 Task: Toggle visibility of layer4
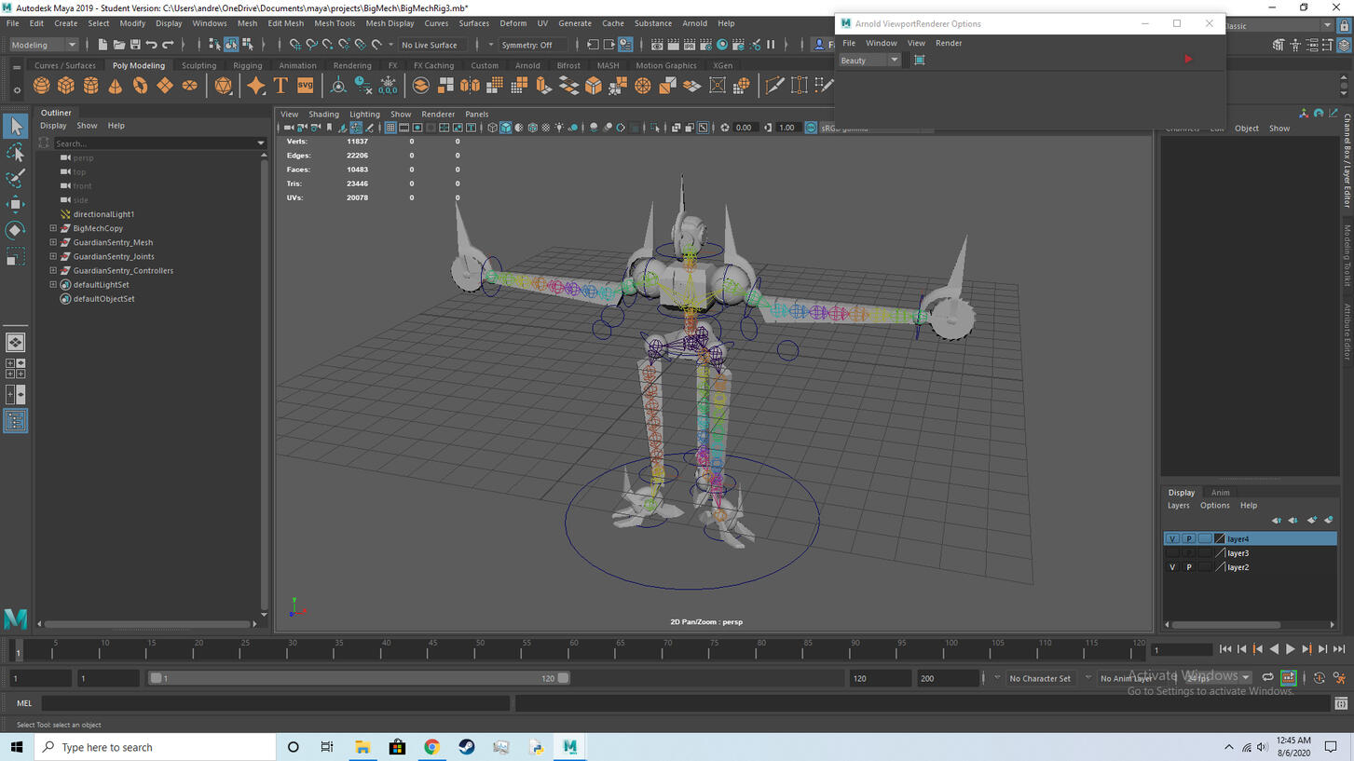[x=1172, y=539]
